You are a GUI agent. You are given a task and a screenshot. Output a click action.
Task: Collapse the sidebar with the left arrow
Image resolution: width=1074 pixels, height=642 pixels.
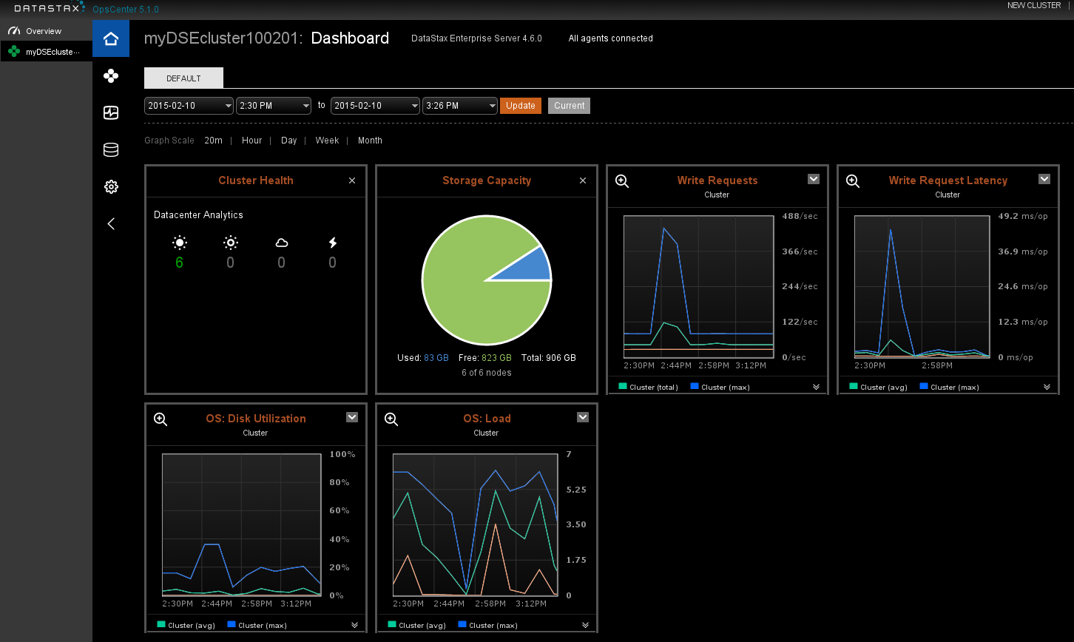tap(111, 223)
